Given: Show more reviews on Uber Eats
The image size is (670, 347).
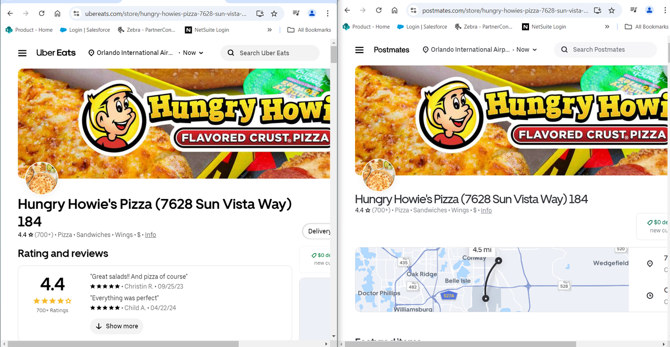Looking at the screenshot, I should pos(117,326).
